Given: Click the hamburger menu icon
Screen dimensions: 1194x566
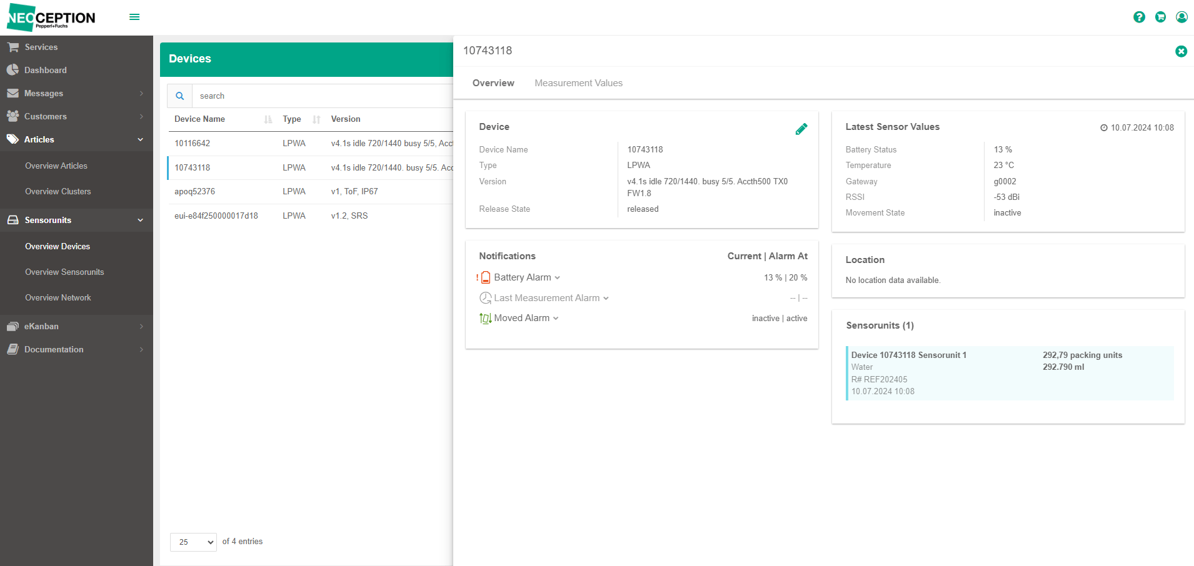Looking at the screenshot, I should click(x=134, y=17).
